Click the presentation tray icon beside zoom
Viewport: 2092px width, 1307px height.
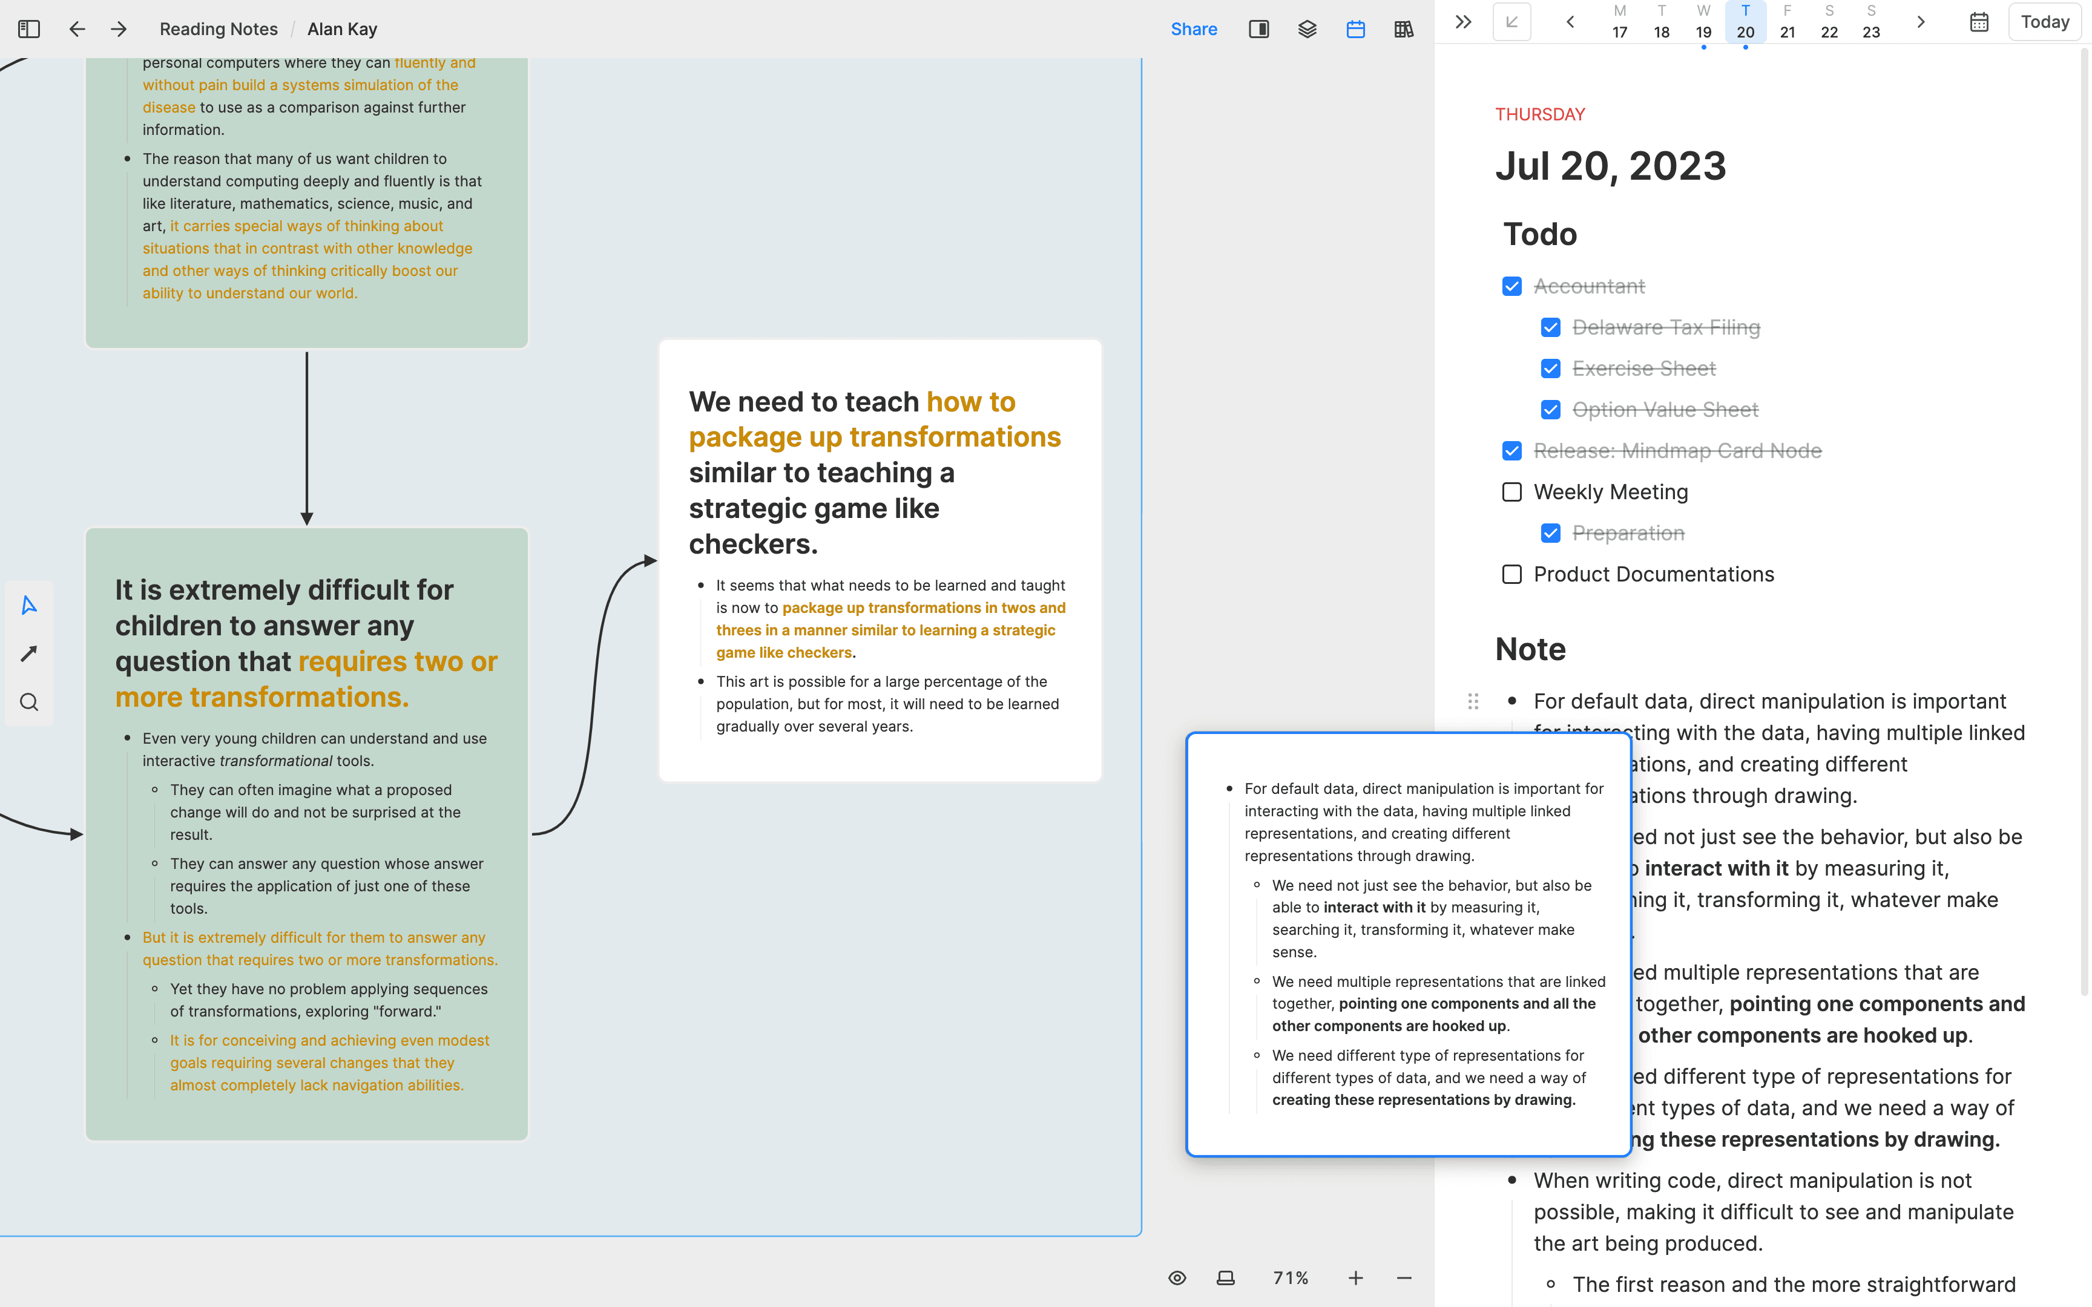click(1226, 1277)
